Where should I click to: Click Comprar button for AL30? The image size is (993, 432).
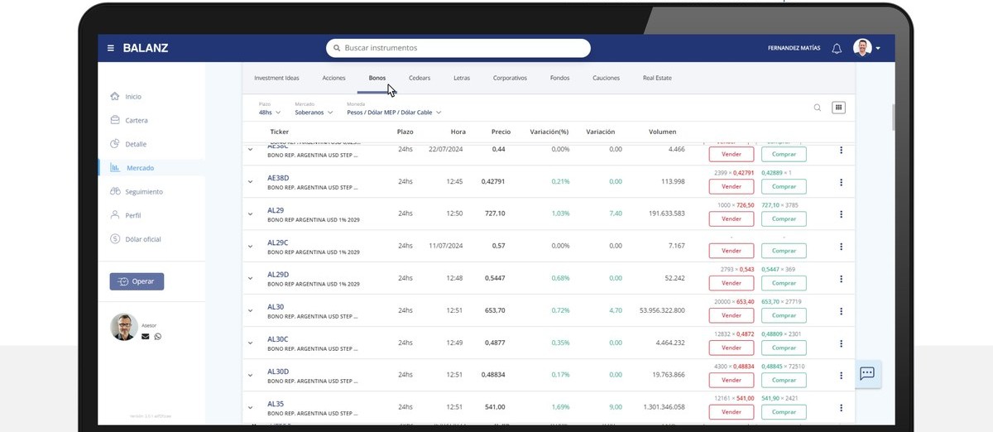tap(784, 315)
